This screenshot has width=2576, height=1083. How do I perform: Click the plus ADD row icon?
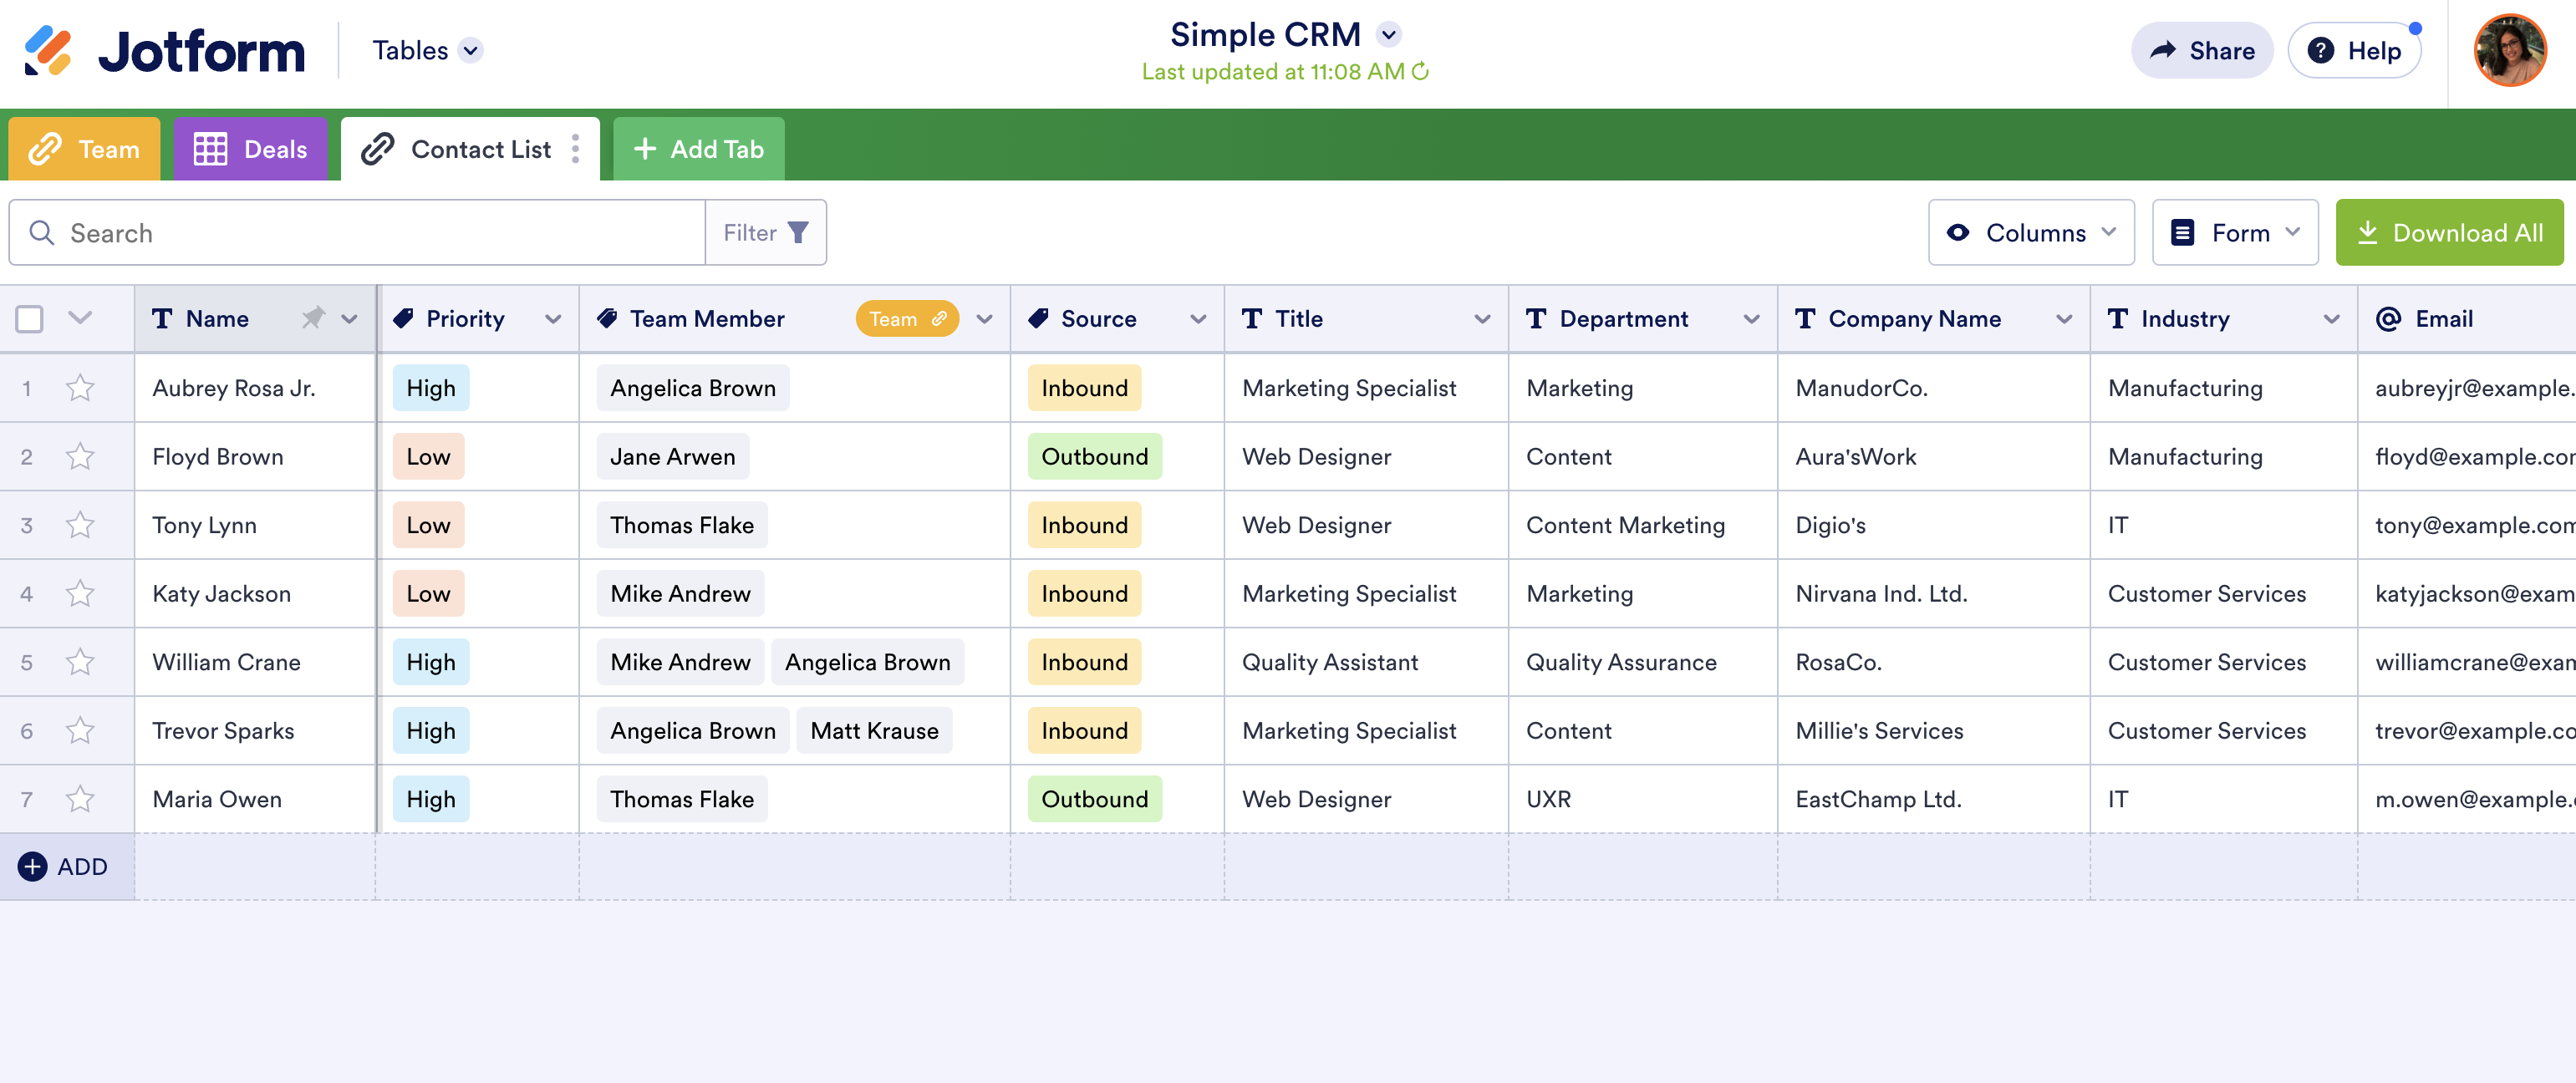[x=32, y=866]
